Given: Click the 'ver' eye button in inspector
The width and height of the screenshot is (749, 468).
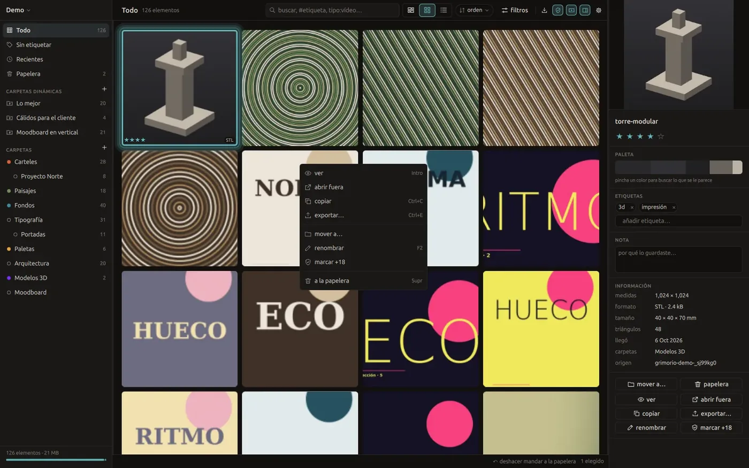Looking at the screenshot, I should 646,400.
